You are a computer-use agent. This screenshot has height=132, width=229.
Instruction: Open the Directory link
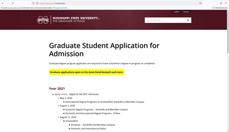pos(186,12)
